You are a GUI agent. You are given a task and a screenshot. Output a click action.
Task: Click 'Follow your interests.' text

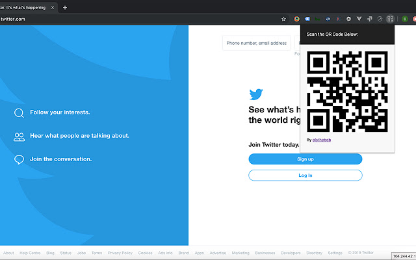point(60,112)
